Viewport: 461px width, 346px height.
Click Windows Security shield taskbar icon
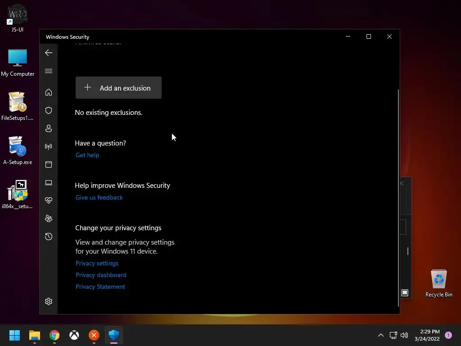point(114,335)
